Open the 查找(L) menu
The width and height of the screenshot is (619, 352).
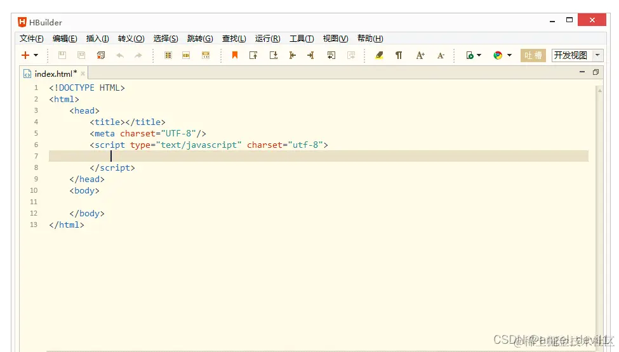(234, 38)
